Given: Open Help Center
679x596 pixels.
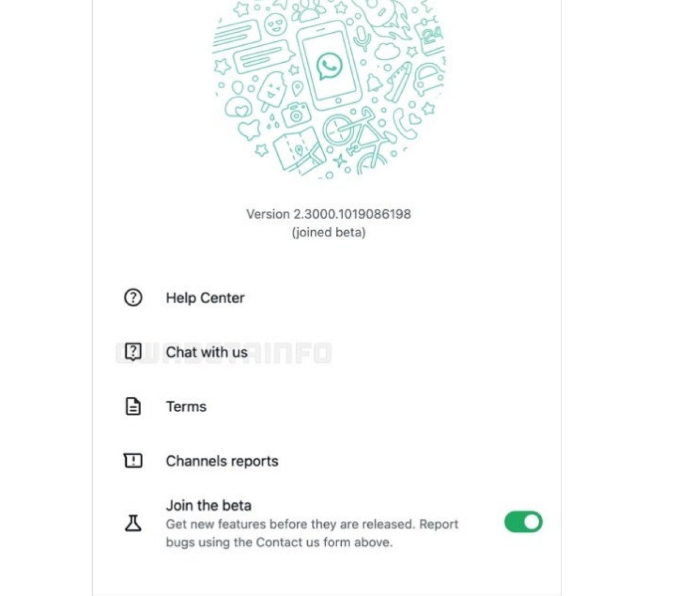Looking at the screenshot, I should click(205, 298).
